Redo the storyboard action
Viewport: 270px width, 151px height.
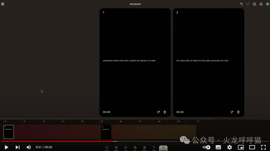pyautogui.click(x=248, y=4)
